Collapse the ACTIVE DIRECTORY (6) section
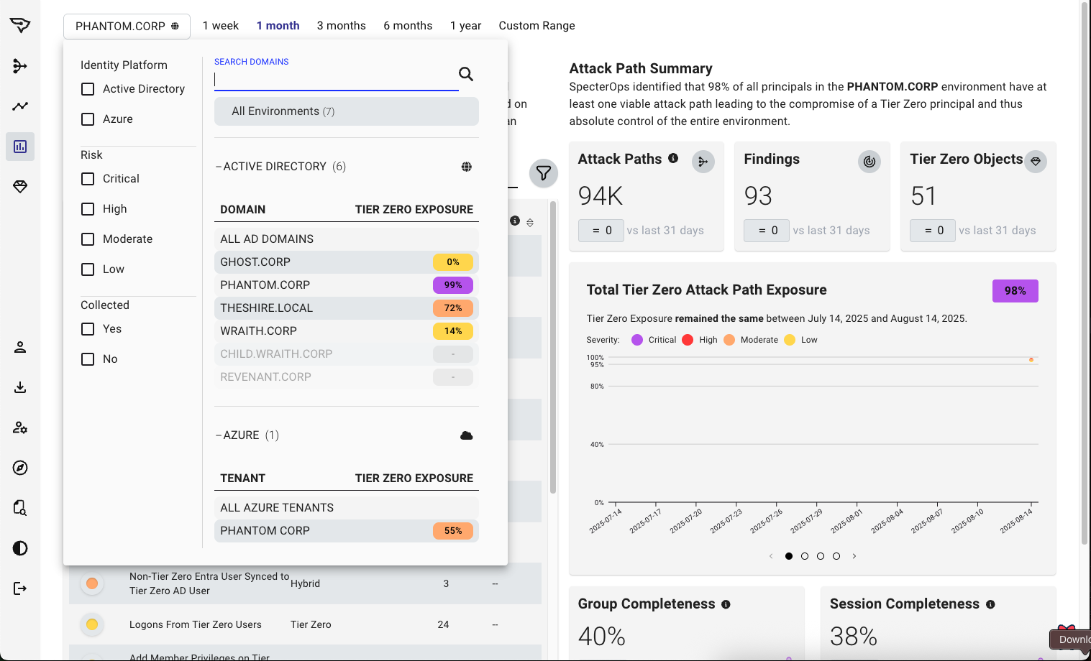 tap(281, 167)
